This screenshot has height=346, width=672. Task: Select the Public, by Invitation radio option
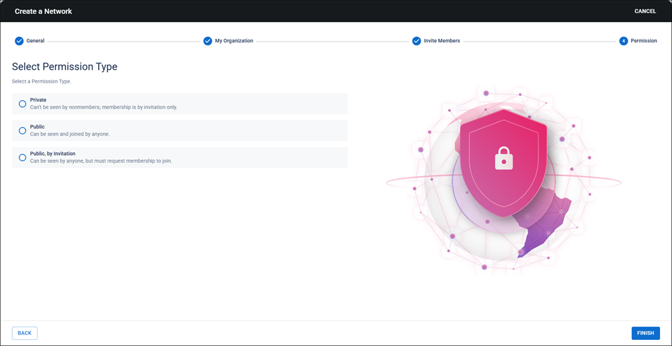point(22,158)
